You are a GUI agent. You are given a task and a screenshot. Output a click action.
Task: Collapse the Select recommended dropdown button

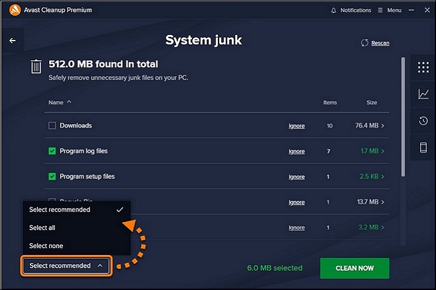(x=66, y=266)
